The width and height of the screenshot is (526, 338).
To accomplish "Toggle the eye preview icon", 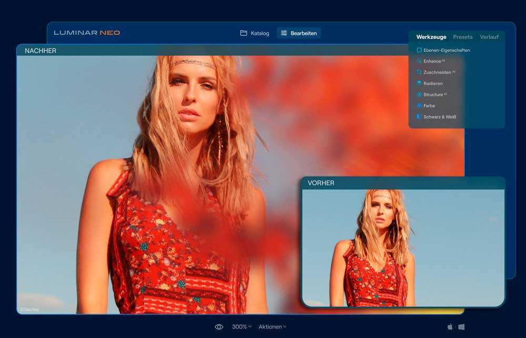I will tap(219, 327).
